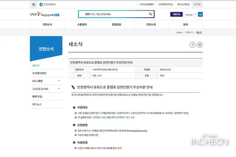The image size is (236, 157).
Task: Click the share icon beside 새소식 title
Action: coord(192,44)
